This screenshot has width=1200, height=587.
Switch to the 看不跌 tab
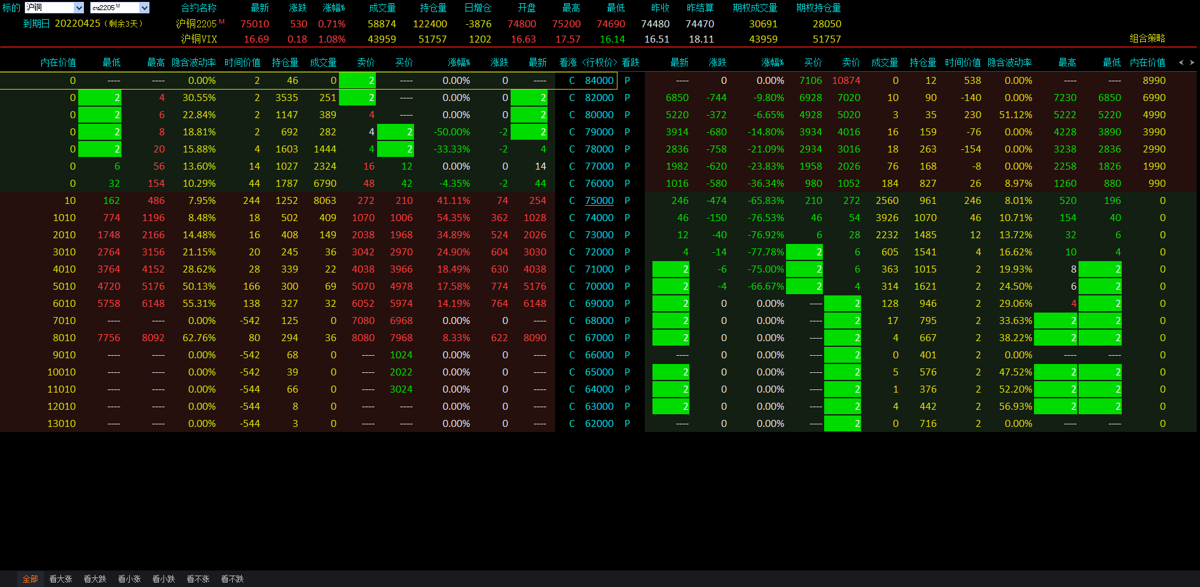click(233, 579)
